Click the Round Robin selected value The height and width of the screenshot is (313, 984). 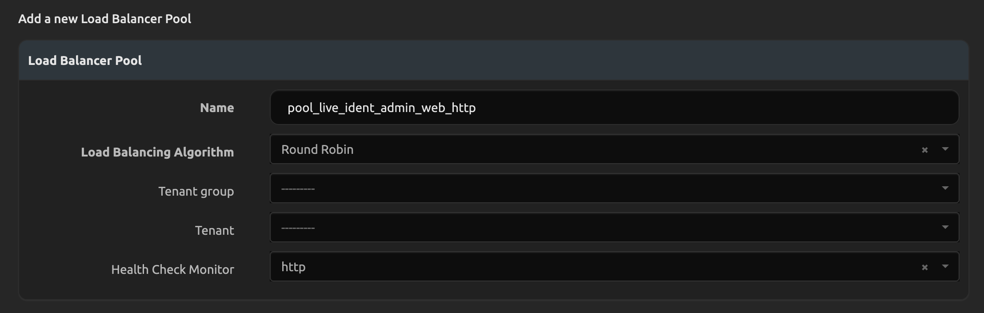tap(317, 150)
